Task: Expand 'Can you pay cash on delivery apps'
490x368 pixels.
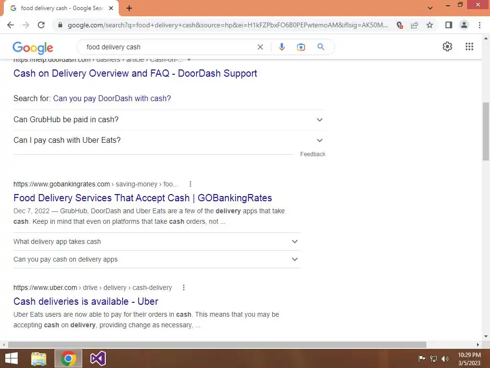Action: 157,259
